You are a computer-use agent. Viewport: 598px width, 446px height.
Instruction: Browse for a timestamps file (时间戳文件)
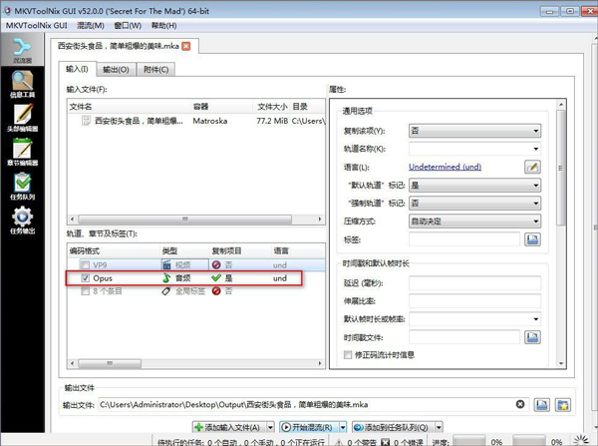(x=532, y=337)
